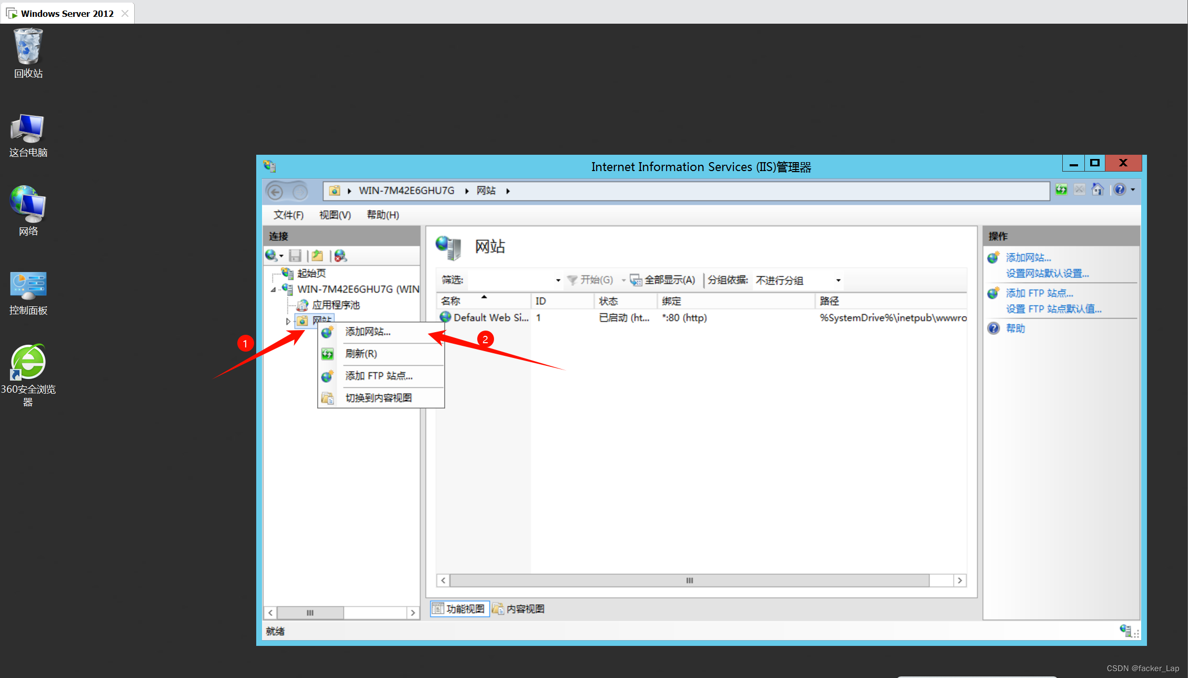Image resolution: width=1188 pixels, height=678 pixels.
Task: Collapse the WIN-7M42E6GHU7G server tree node
Action: (273, 290)
